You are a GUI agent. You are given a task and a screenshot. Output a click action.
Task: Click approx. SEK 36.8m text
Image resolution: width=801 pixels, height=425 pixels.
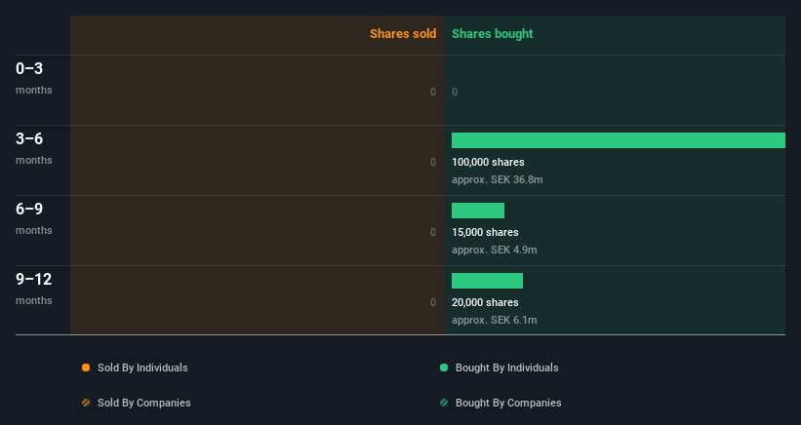(x=497, y=179)
